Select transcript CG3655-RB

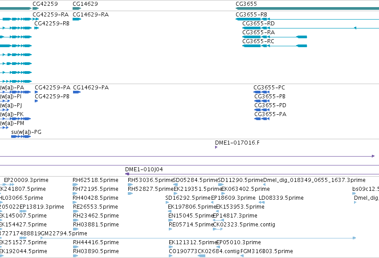coord(251,15)
